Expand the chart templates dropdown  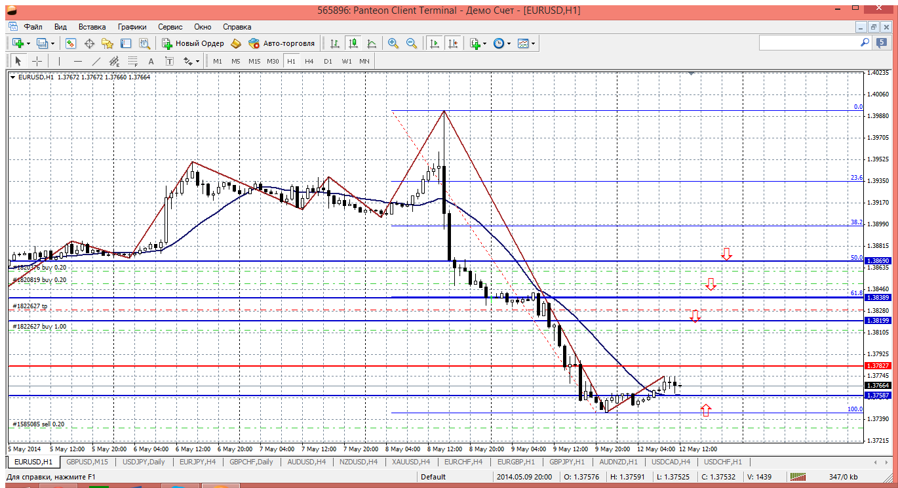click(x=534, y=43)
